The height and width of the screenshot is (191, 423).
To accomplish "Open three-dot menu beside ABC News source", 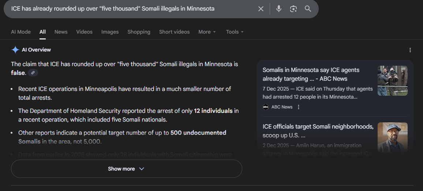I will (x=298, y=107).
